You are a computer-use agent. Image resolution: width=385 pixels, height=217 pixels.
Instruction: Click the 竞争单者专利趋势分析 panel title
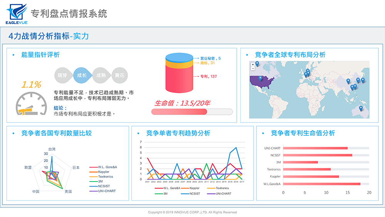click(178, 133)
